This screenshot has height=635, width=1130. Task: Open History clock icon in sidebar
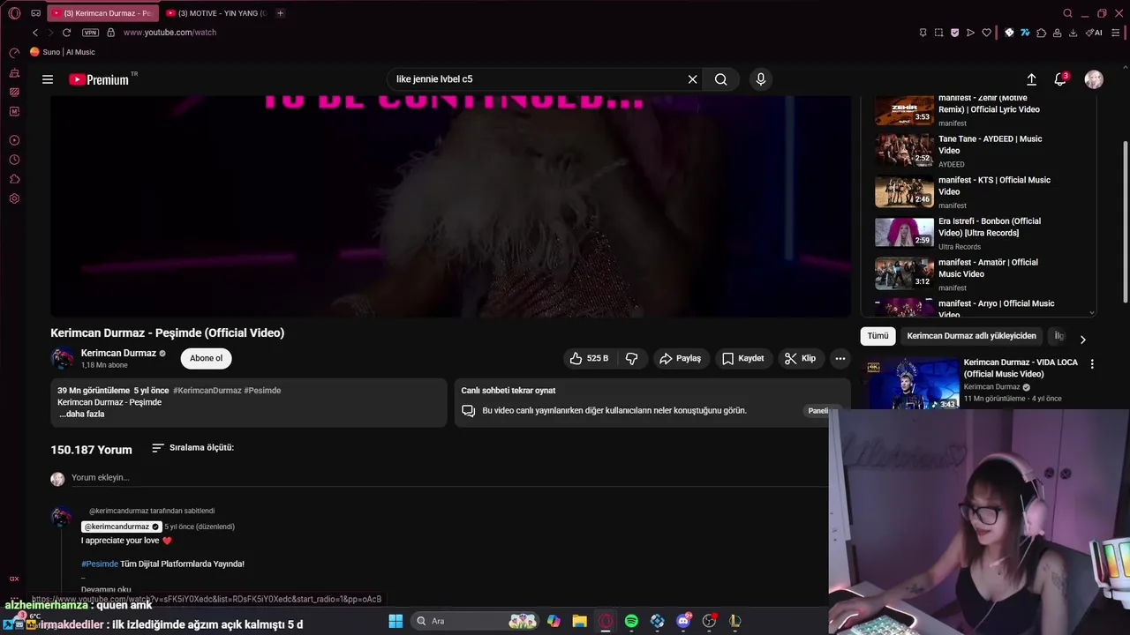(x=14, y=160)
